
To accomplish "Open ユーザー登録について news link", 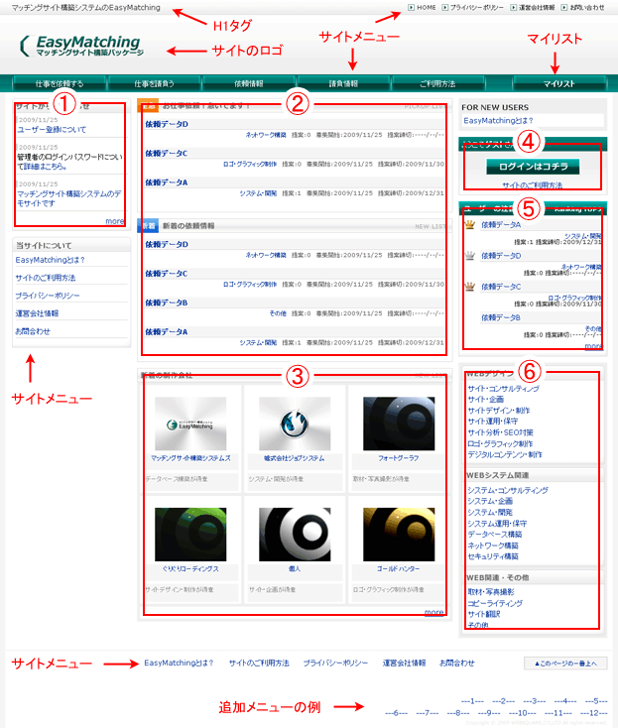I will click(50, 130).
